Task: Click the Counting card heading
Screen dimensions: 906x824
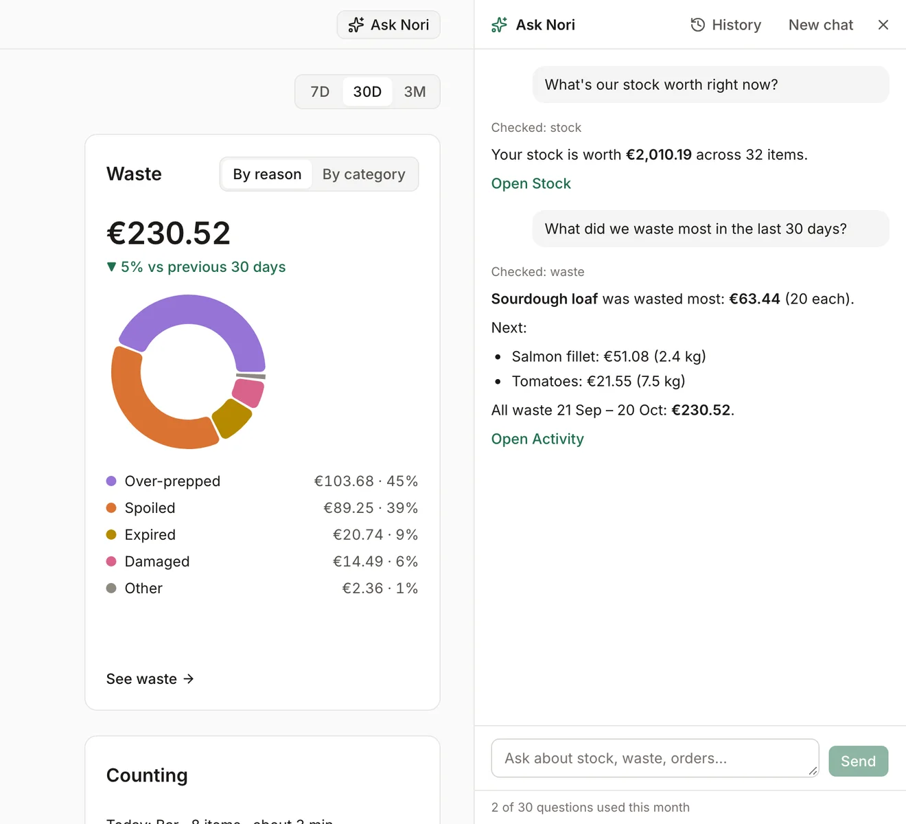Action: click(147, 775)
